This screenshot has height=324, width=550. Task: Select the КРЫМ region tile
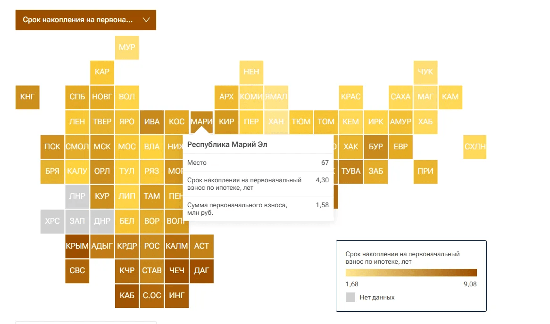[77, 246]
